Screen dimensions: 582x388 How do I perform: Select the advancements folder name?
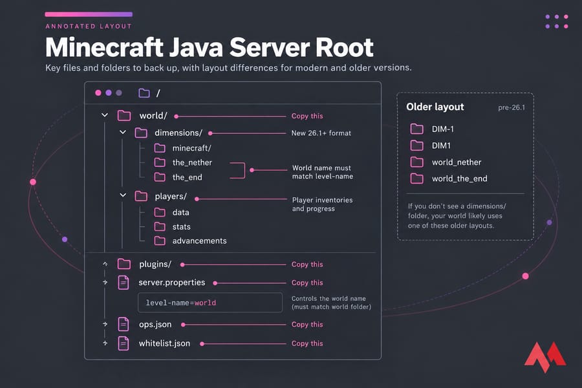[199, 241]
